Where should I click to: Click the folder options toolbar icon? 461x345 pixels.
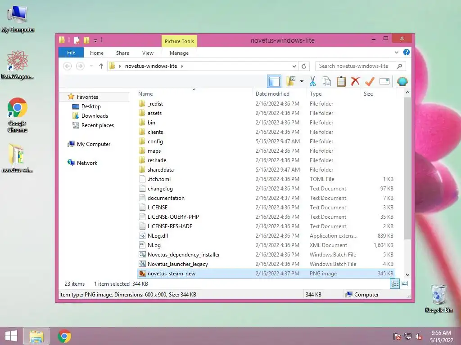[x=291, y=81]
